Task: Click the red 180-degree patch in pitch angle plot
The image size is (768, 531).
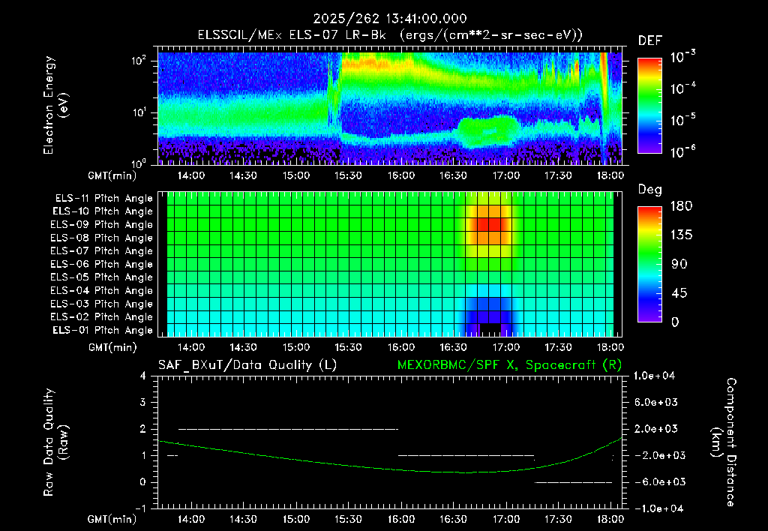Action: [489, 224]
